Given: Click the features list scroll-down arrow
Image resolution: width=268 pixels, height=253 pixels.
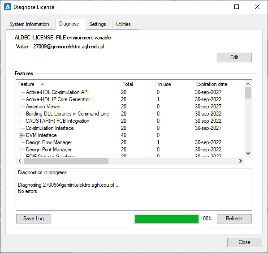Looking at the screenshot, I should click(248, 154).
